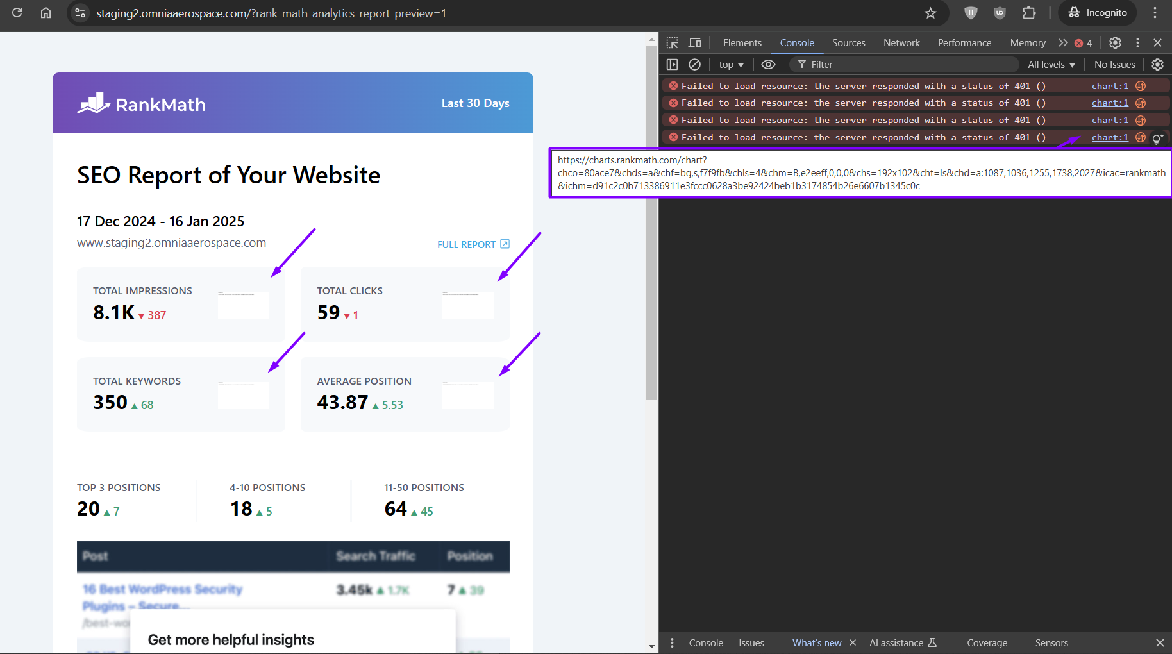The width and height of the screenshot is (1172, 654).
Task: Close the DevTools panel
Action: (x=1157, y=43)
